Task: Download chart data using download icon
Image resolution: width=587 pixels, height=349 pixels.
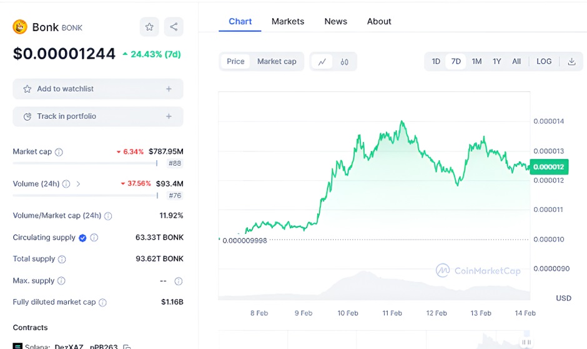Action: [571, 61]
